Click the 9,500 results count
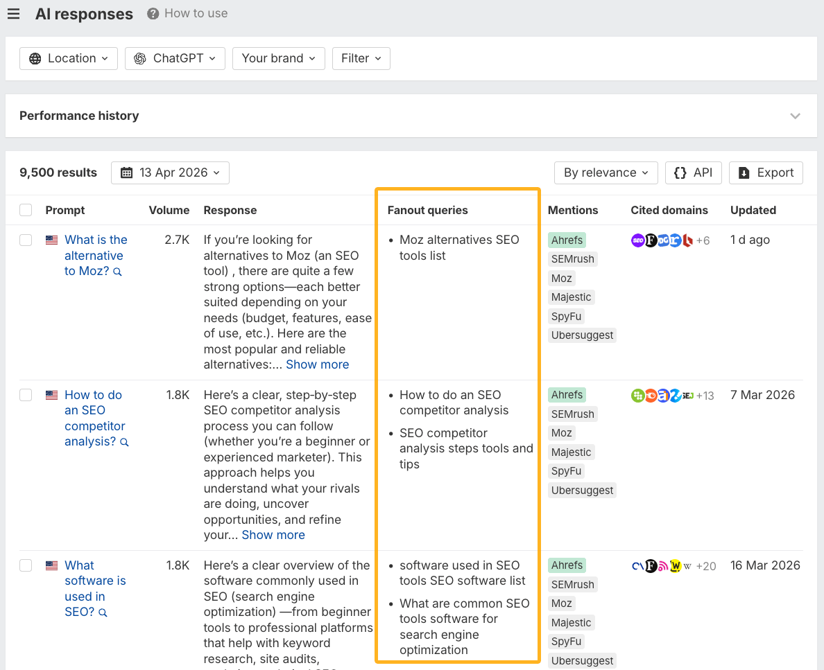Viewport: 824px width, 670px height. [x=58, y=173]
